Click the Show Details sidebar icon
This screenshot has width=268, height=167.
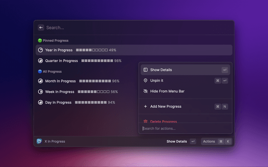click(145, 70)
